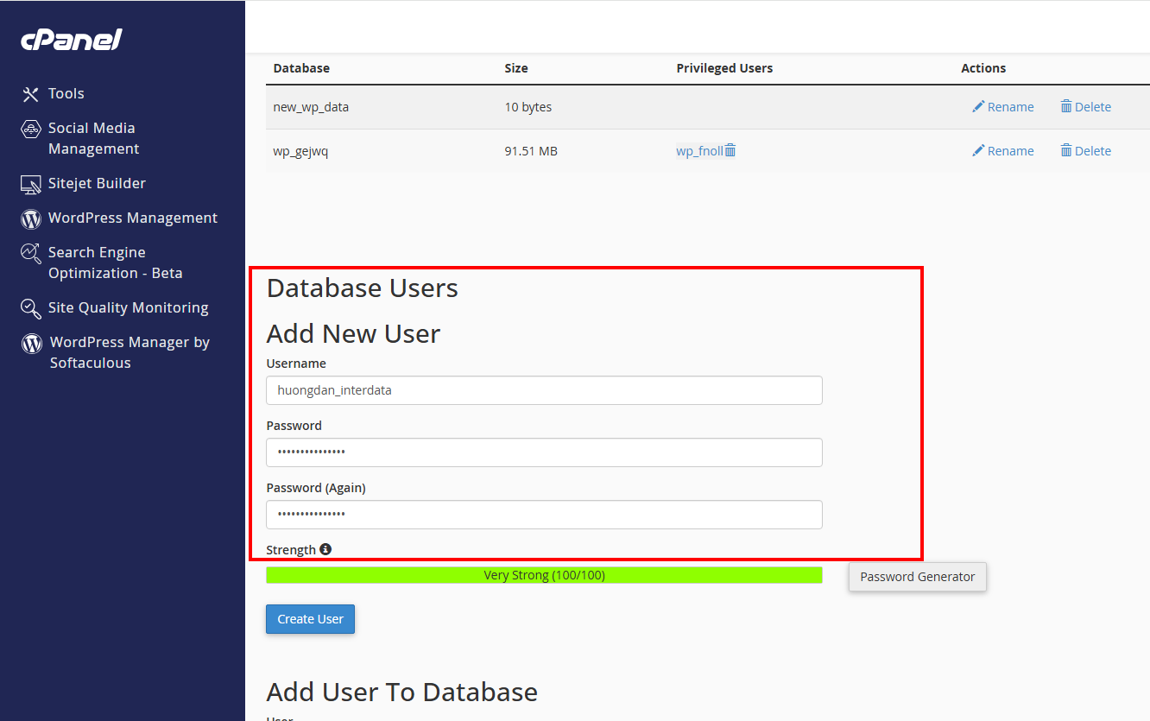Click trash icon for new_wp_data Delete
This screenshot has width=1150, height=721.
(1066, 106)
